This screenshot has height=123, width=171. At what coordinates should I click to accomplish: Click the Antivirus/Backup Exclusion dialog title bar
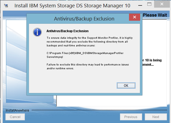78,19
